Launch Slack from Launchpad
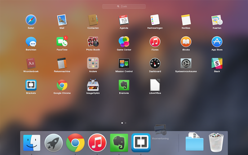Image resolution: width=248 pixels, height=155 pixels. [217, 63]
